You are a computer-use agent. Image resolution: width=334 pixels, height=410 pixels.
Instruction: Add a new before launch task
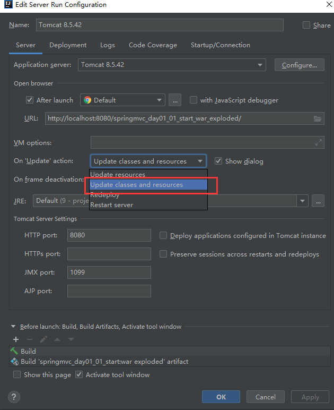click(x=16, y=339)
